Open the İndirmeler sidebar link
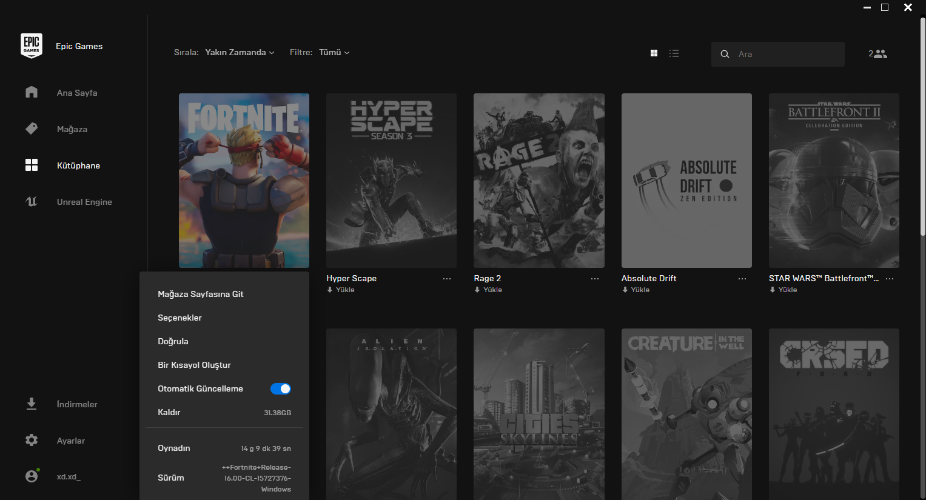This screenshot has height=500, width=926. coord(77,404)
